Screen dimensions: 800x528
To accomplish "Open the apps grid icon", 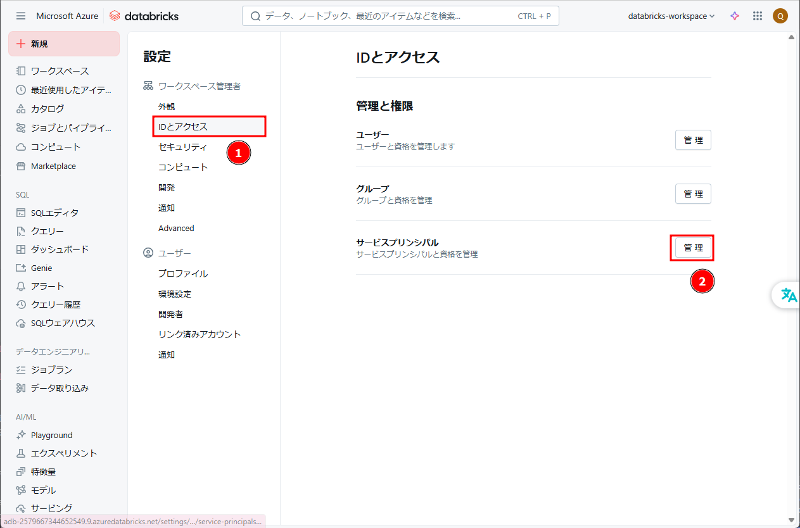I will (x=757, y=16).
